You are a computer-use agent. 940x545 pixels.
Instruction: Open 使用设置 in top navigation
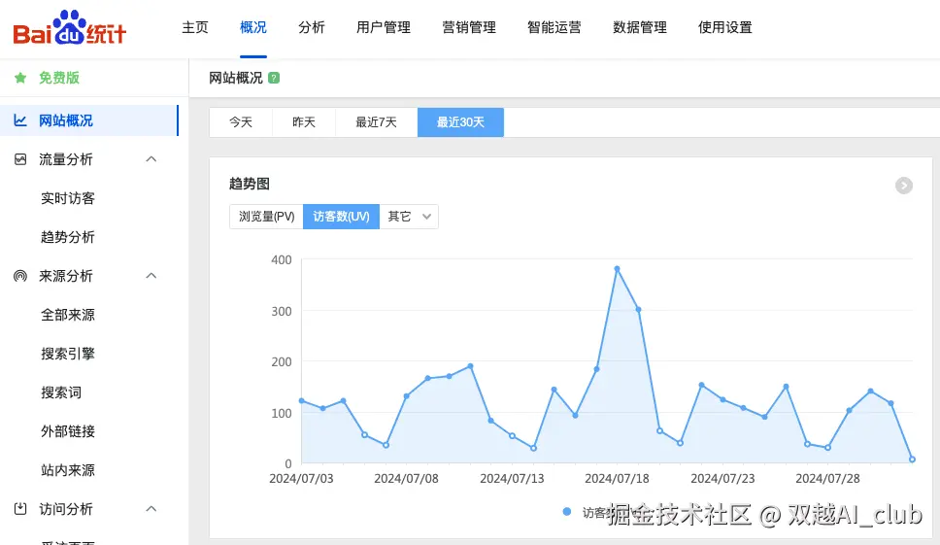click(724, 27)
